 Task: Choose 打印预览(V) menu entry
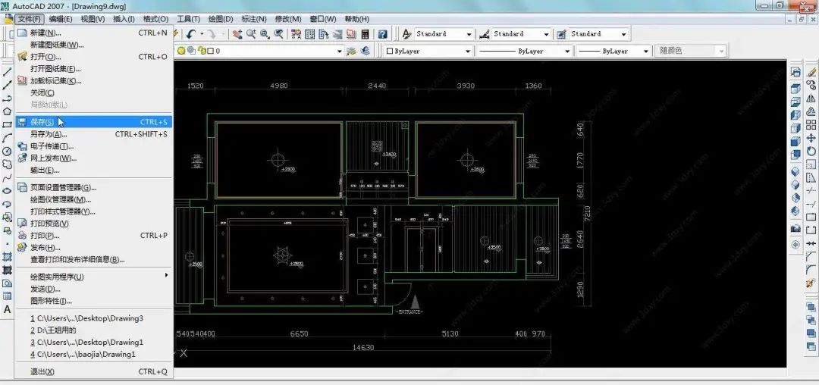pos(94,224)
